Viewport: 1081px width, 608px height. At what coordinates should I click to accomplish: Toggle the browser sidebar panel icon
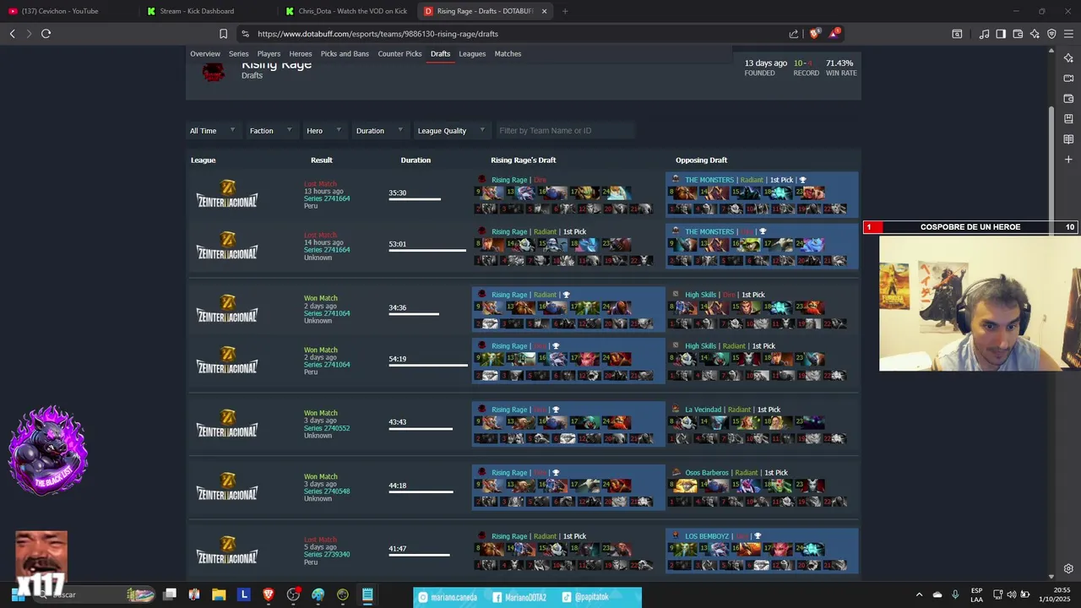(x=1001, y=34)
